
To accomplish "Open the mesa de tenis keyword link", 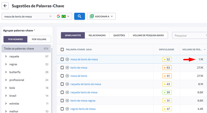I will 79,76.
